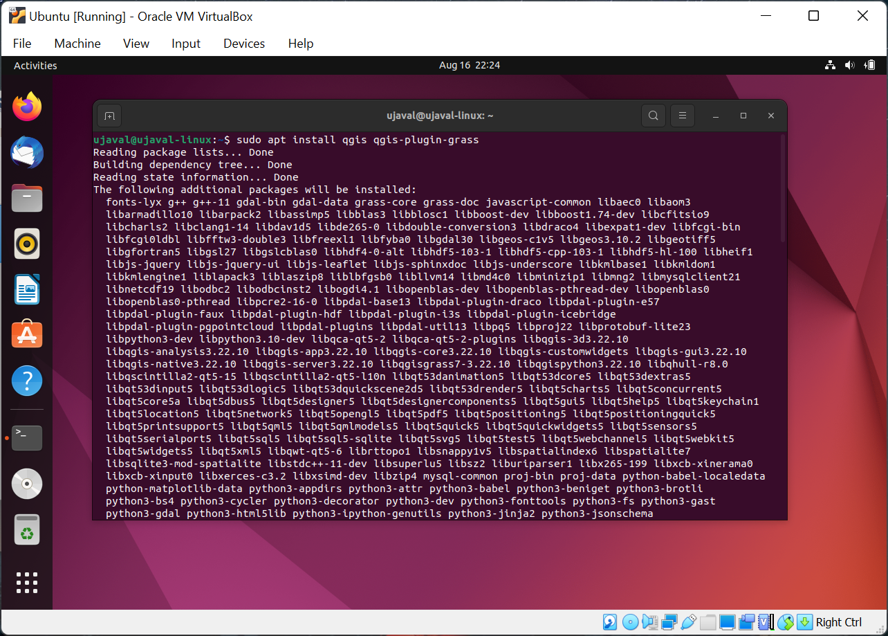
Task: Click the package name 'libqgis-analysis3.22.10'
Action: [177, 352]
